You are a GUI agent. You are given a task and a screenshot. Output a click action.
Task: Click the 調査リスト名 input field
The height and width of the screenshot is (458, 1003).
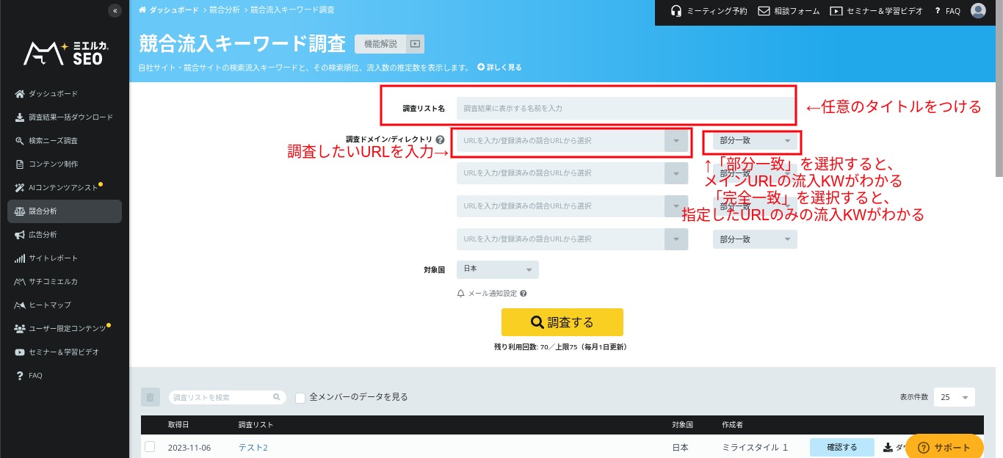point(624,109)
